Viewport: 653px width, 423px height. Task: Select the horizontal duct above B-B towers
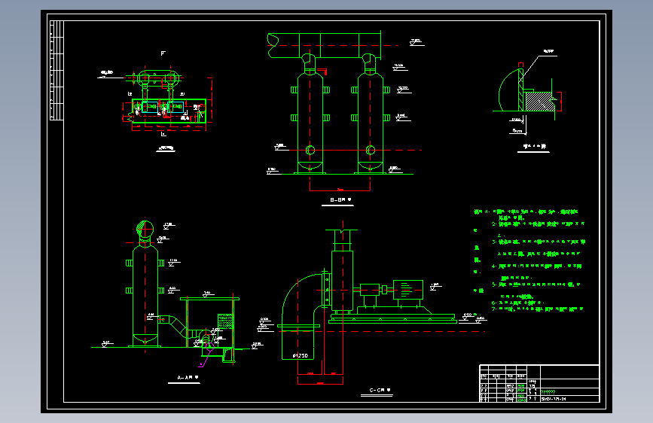324,45
